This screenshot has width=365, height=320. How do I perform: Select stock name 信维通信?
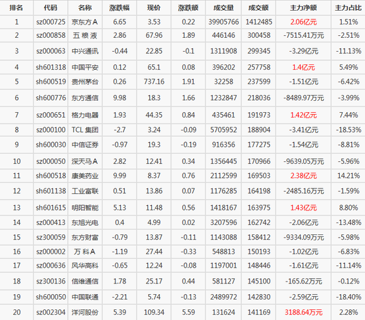click(x=85, y=281)
